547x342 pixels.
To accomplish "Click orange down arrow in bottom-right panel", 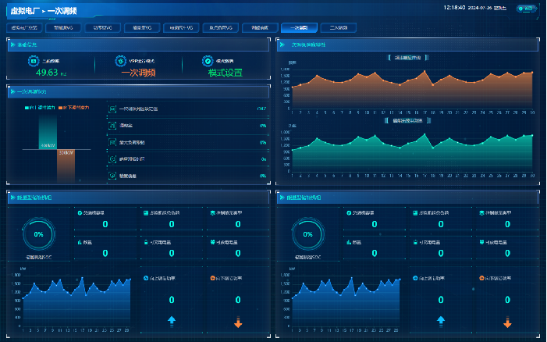I will coord(507,322).
